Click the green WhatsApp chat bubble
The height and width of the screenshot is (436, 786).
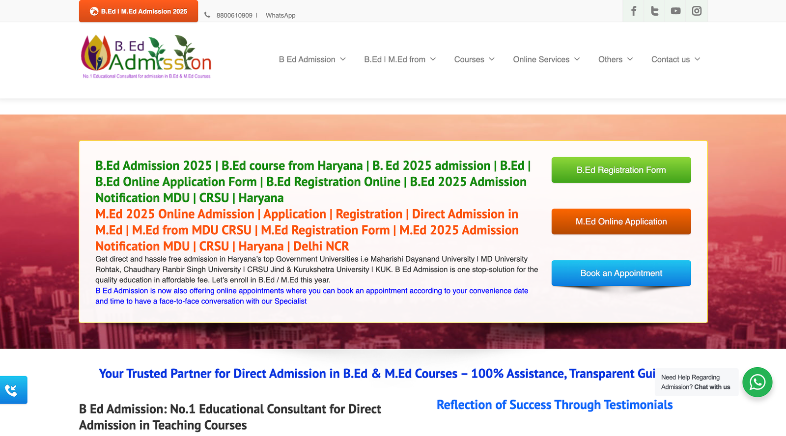click(x=757, y=382)
